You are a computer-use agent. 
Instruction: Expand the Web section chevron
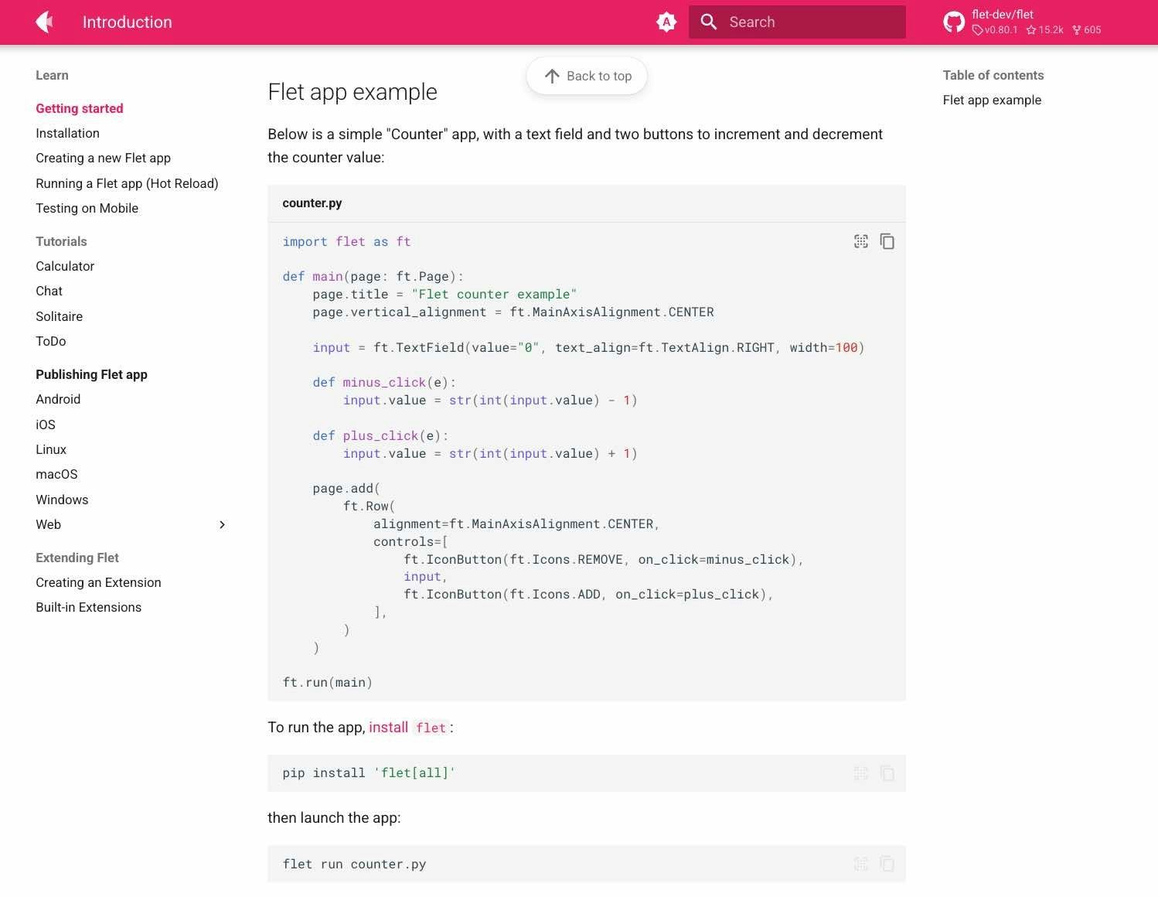pos(222,524)
